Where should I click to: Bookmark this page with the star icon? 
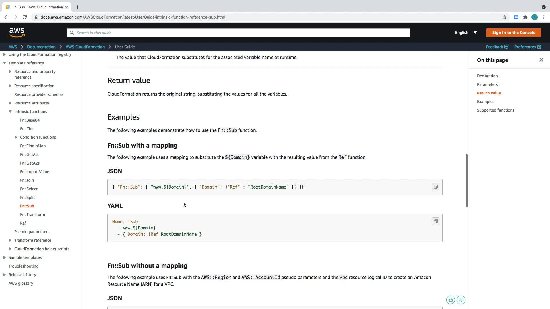[504, 17]
